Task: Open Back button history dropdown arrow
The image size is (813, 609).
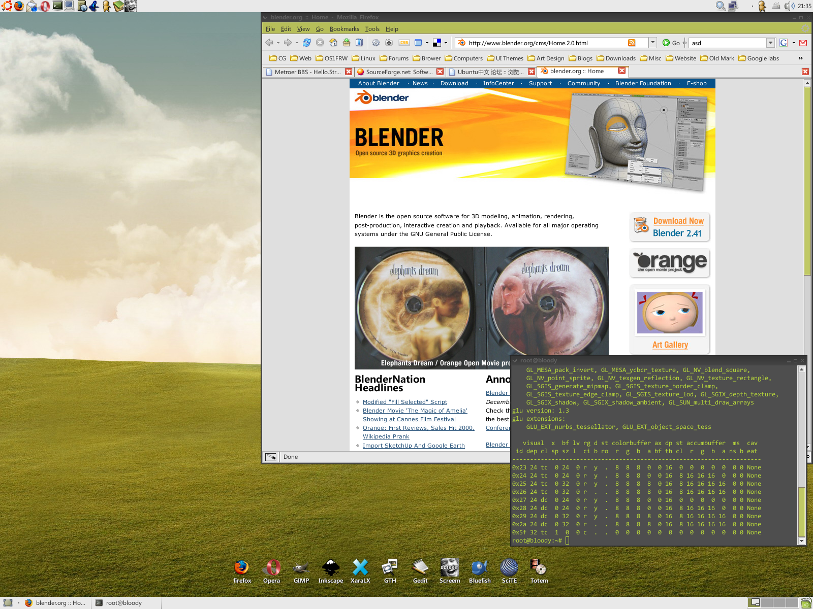Action: pos(278,43)
